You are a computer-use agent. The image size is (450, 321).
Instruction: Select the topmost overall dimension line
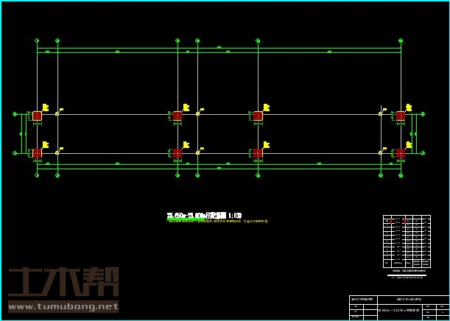219,48
